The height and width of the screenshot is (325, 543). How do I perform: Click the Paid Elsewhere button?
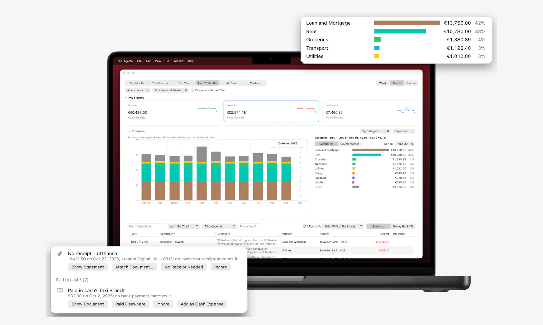tap(130, 304)
